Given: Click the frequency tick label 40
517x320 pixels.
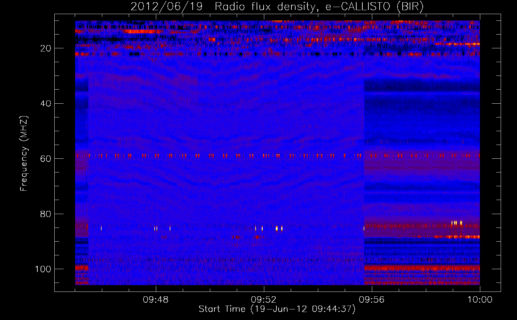Looking at the screenshot, I should point(46,104).
